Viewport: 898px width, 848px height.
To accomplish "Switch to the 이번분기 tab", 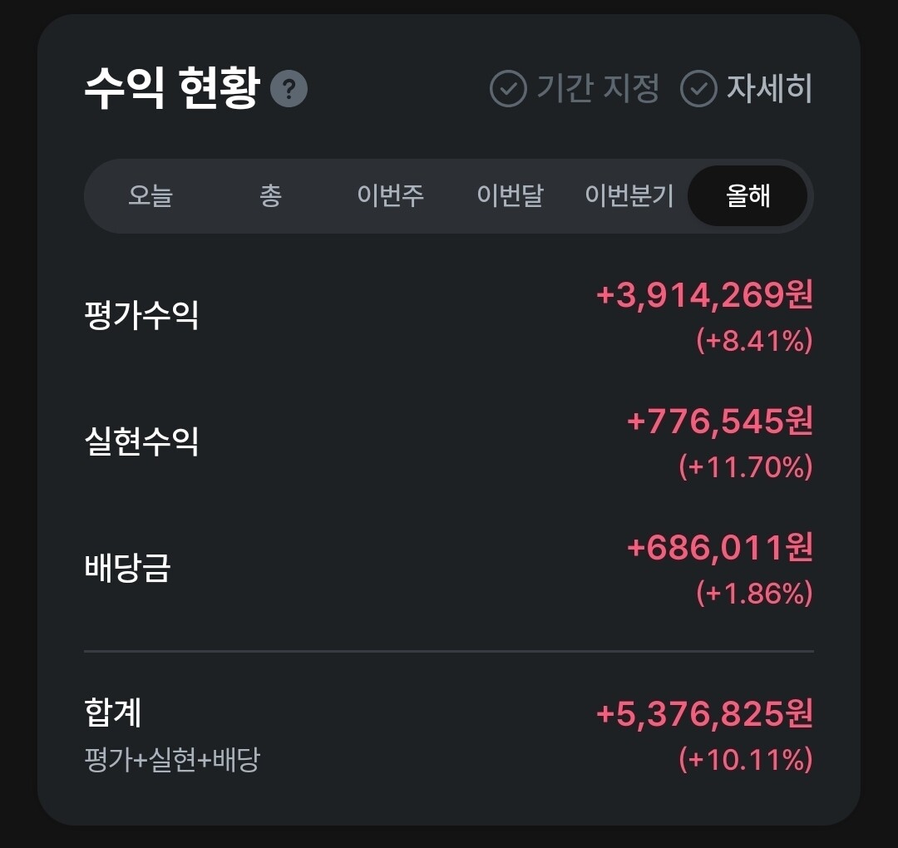I will [629, 196].
